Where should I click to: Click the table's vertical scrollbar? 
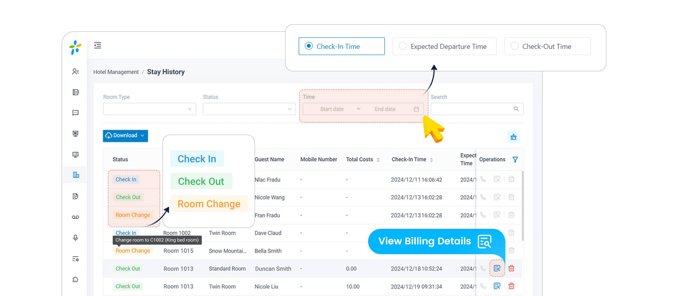click(522, 206)
